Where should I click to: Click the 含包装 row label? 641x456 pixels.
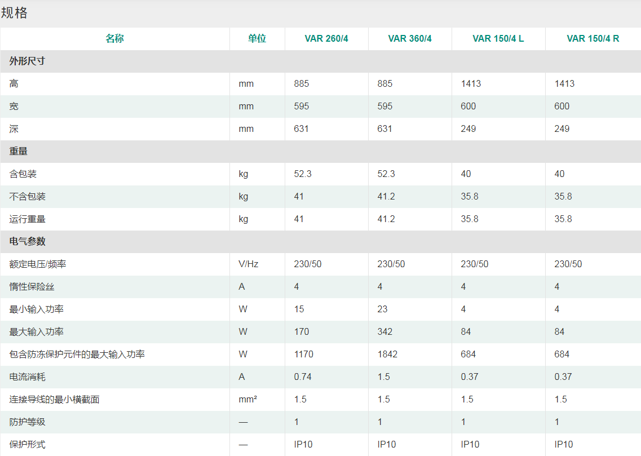pyautogui.click(x=23, y=174)
